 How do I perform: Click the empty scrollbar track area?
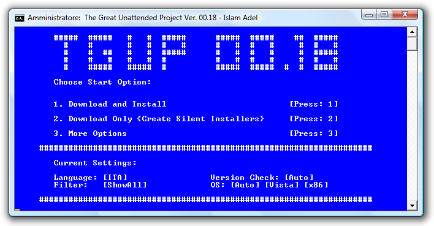click(x=412, y=126)
